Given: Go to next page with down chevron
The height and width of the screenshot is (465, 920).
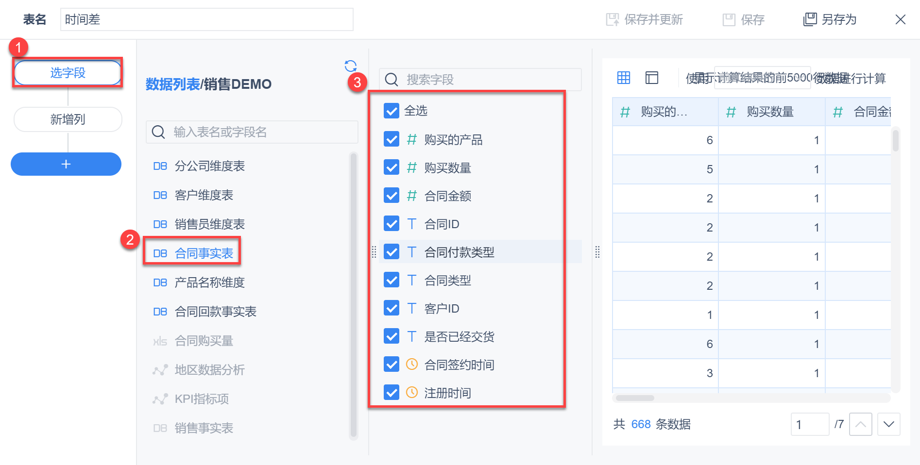Looking at the screenshot, I should click(888, 424).
